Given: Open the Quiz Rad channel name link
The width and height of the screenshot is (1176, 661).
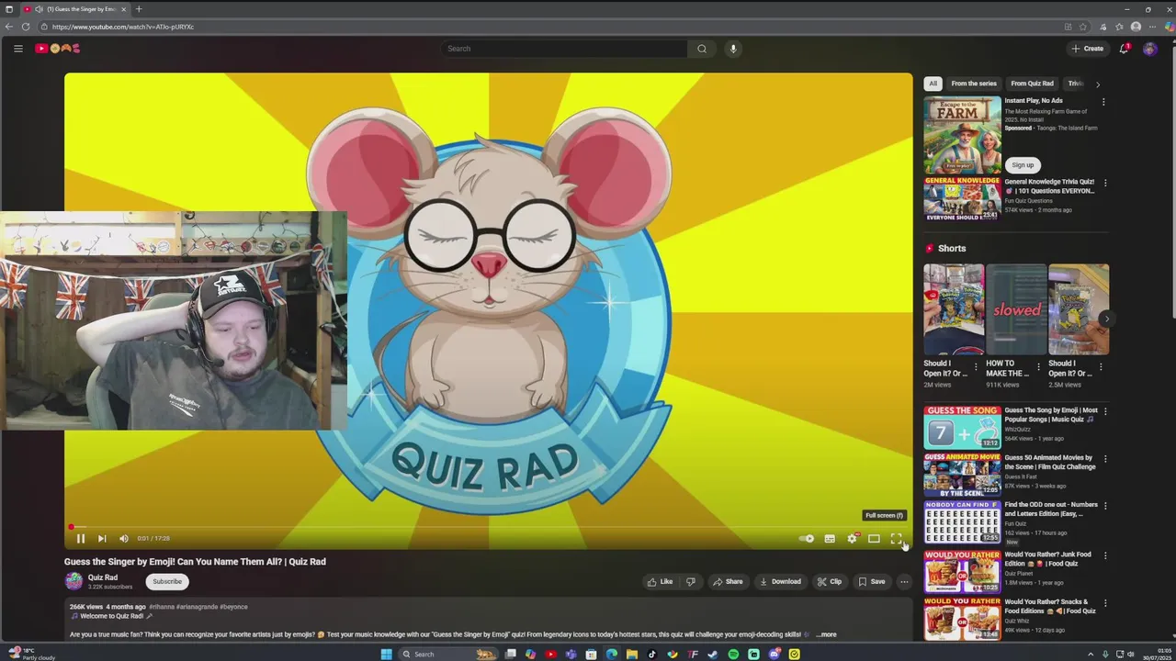Looking at the screenshot, I should (x=103, y=577).
